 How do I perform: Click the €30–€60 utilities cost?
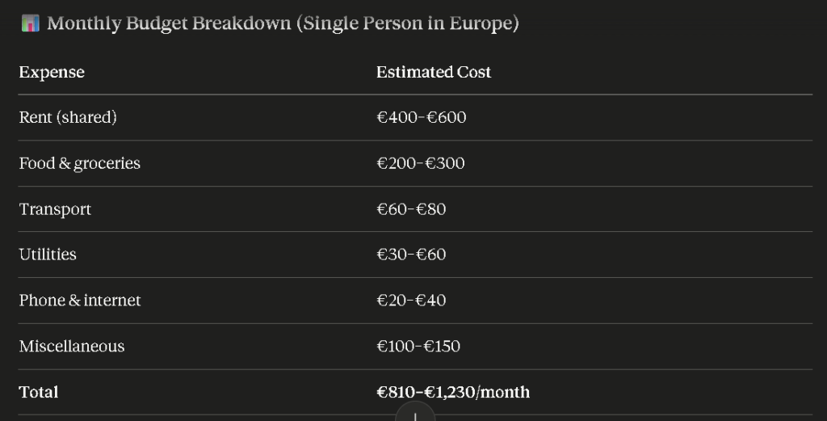point(411,255)
